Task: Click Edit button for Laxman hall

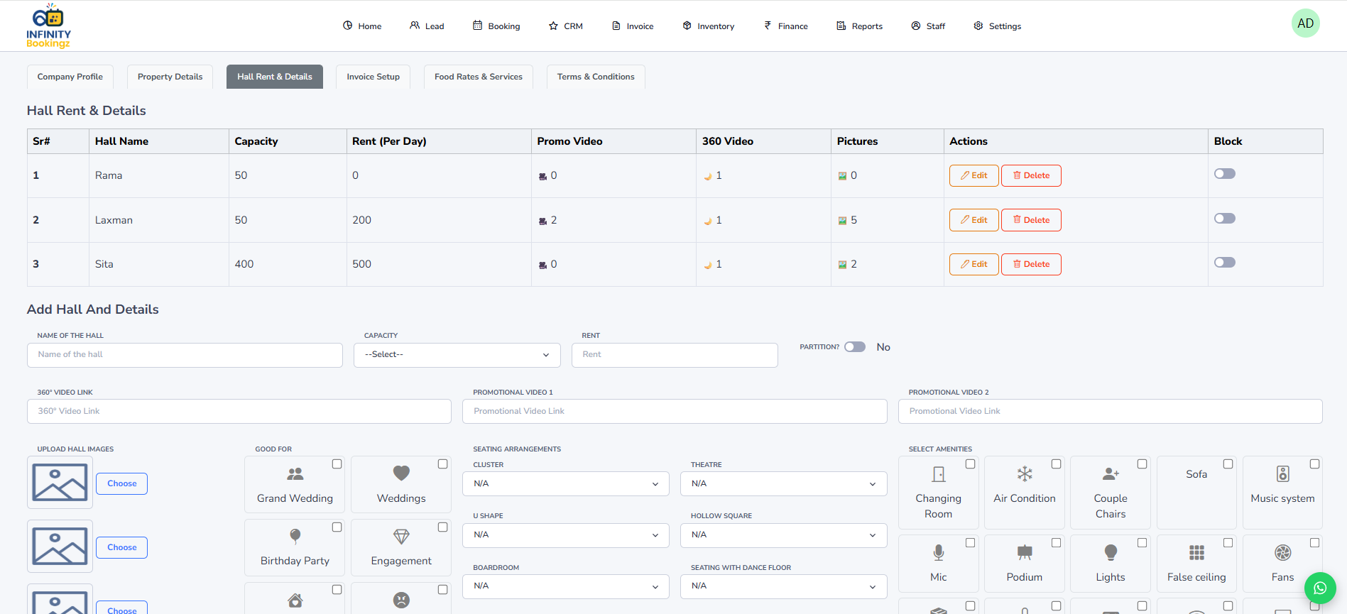Action: pos(974,220)
